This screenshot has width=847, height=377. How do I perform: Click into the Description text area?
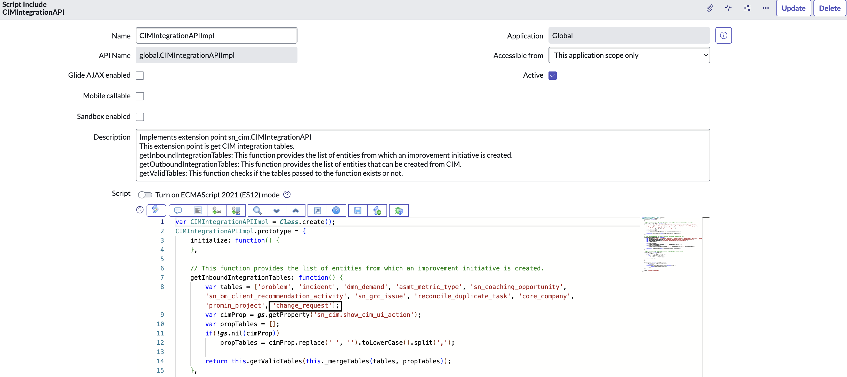[423, 155]
